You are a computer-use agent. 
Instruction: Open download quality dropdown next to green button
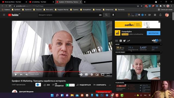point(72,85)
